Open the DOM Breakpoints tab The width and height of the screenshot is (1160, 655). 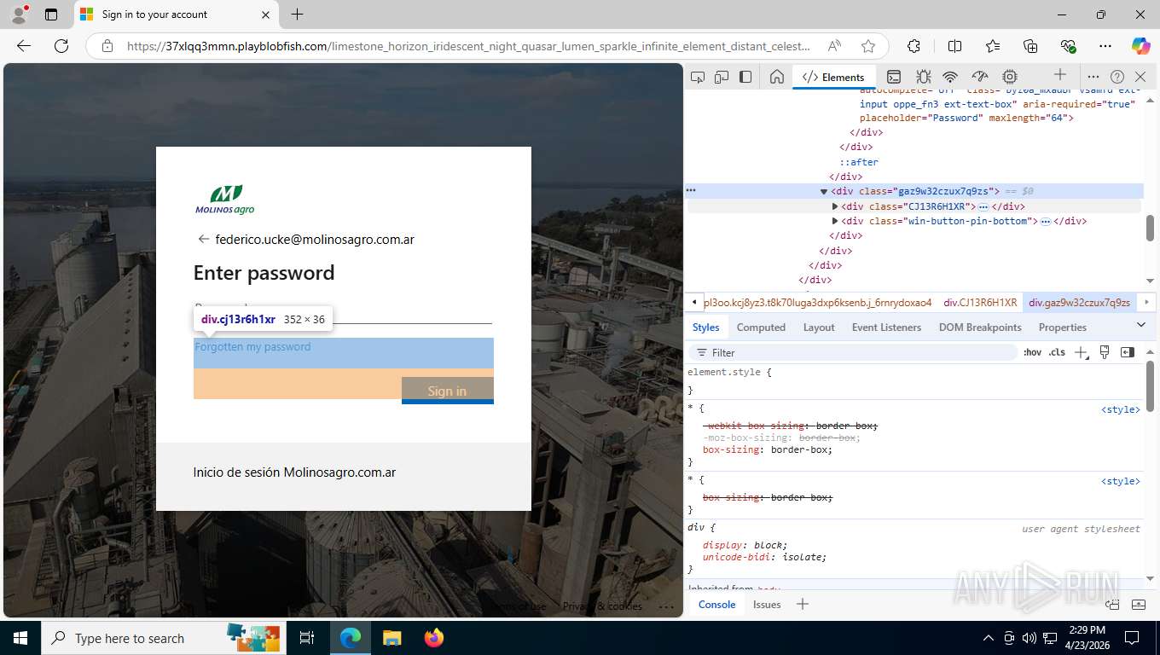coord(980,327)
